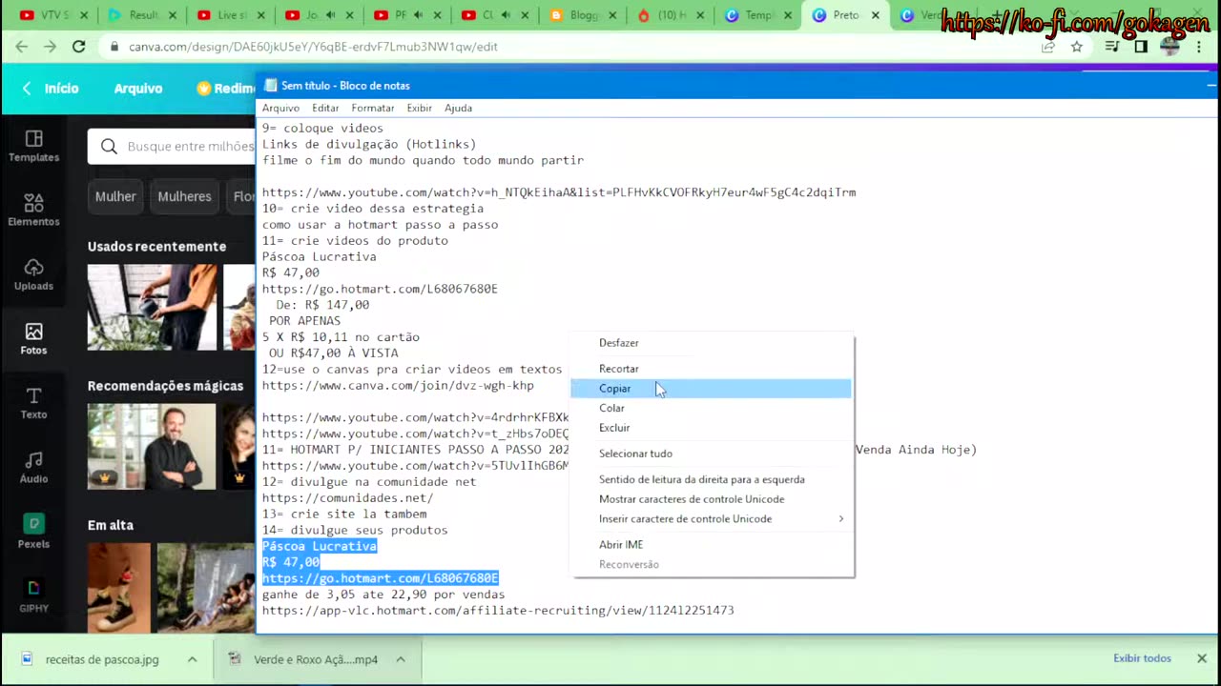
Task: Select the Mulher search chip
Action: pyautogui.click(x=115, y=196)
